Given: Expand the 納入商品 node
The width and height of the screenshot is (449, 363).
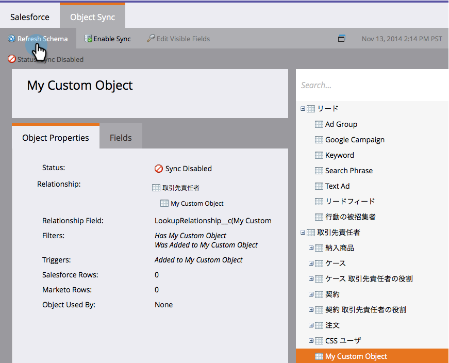Looking at the screenshot, I should [x=311, y=248].
